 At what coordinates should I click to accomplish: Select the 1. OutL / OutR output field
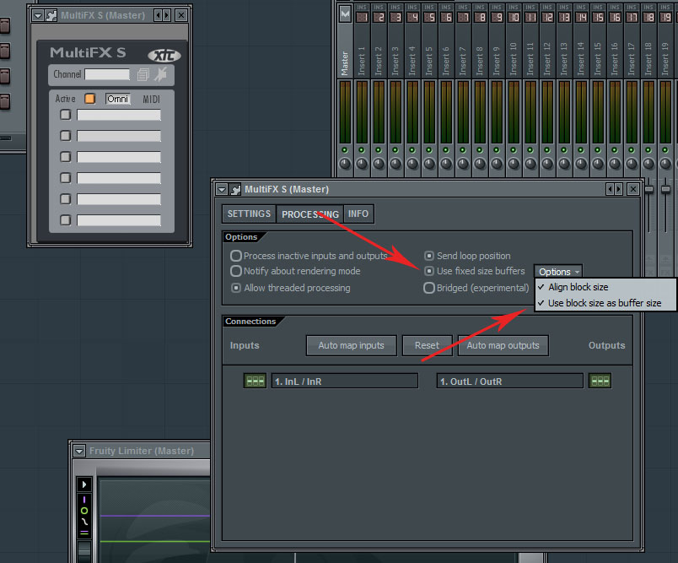click(x=510, y=382)
